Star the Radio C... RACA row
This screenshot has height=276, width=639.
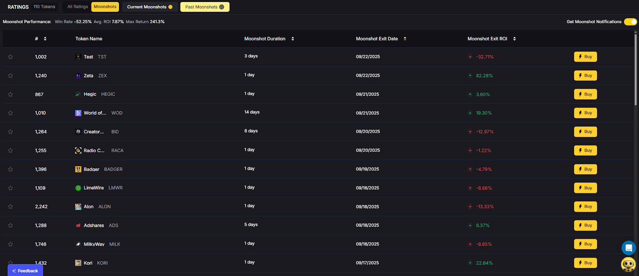click(x=10, y=151)
